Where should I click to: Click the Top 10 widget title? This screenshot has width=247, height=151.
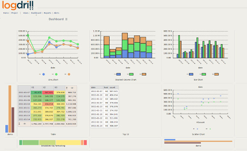point(126,134)
